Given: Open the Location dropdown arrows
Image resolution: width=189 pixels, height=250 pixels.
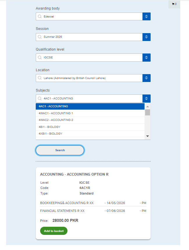Looking at the screenshot, I should (146, 78).
